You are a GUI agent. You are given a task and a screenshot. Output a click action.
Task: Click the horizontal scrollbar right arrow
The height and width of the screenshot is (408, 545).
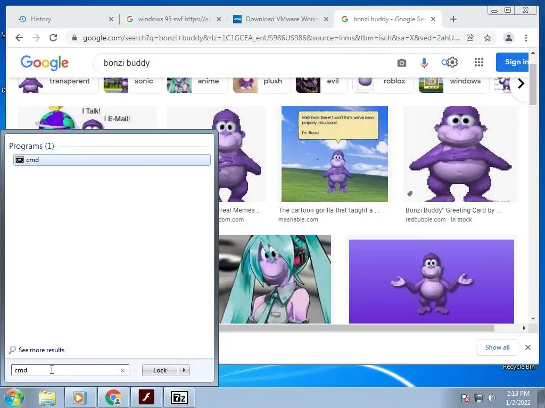[524, 328]
